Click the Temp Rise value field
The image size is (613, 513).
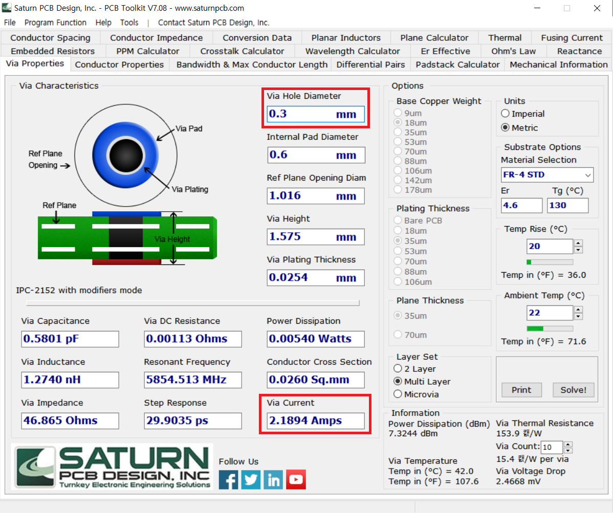550,247
